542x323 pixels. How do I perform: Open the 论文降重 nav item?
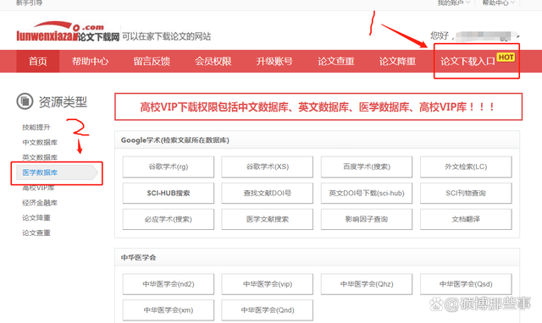pos(397,62)
